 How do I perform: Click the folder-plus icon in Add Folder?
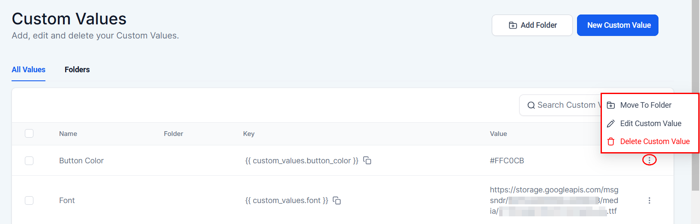513,25
